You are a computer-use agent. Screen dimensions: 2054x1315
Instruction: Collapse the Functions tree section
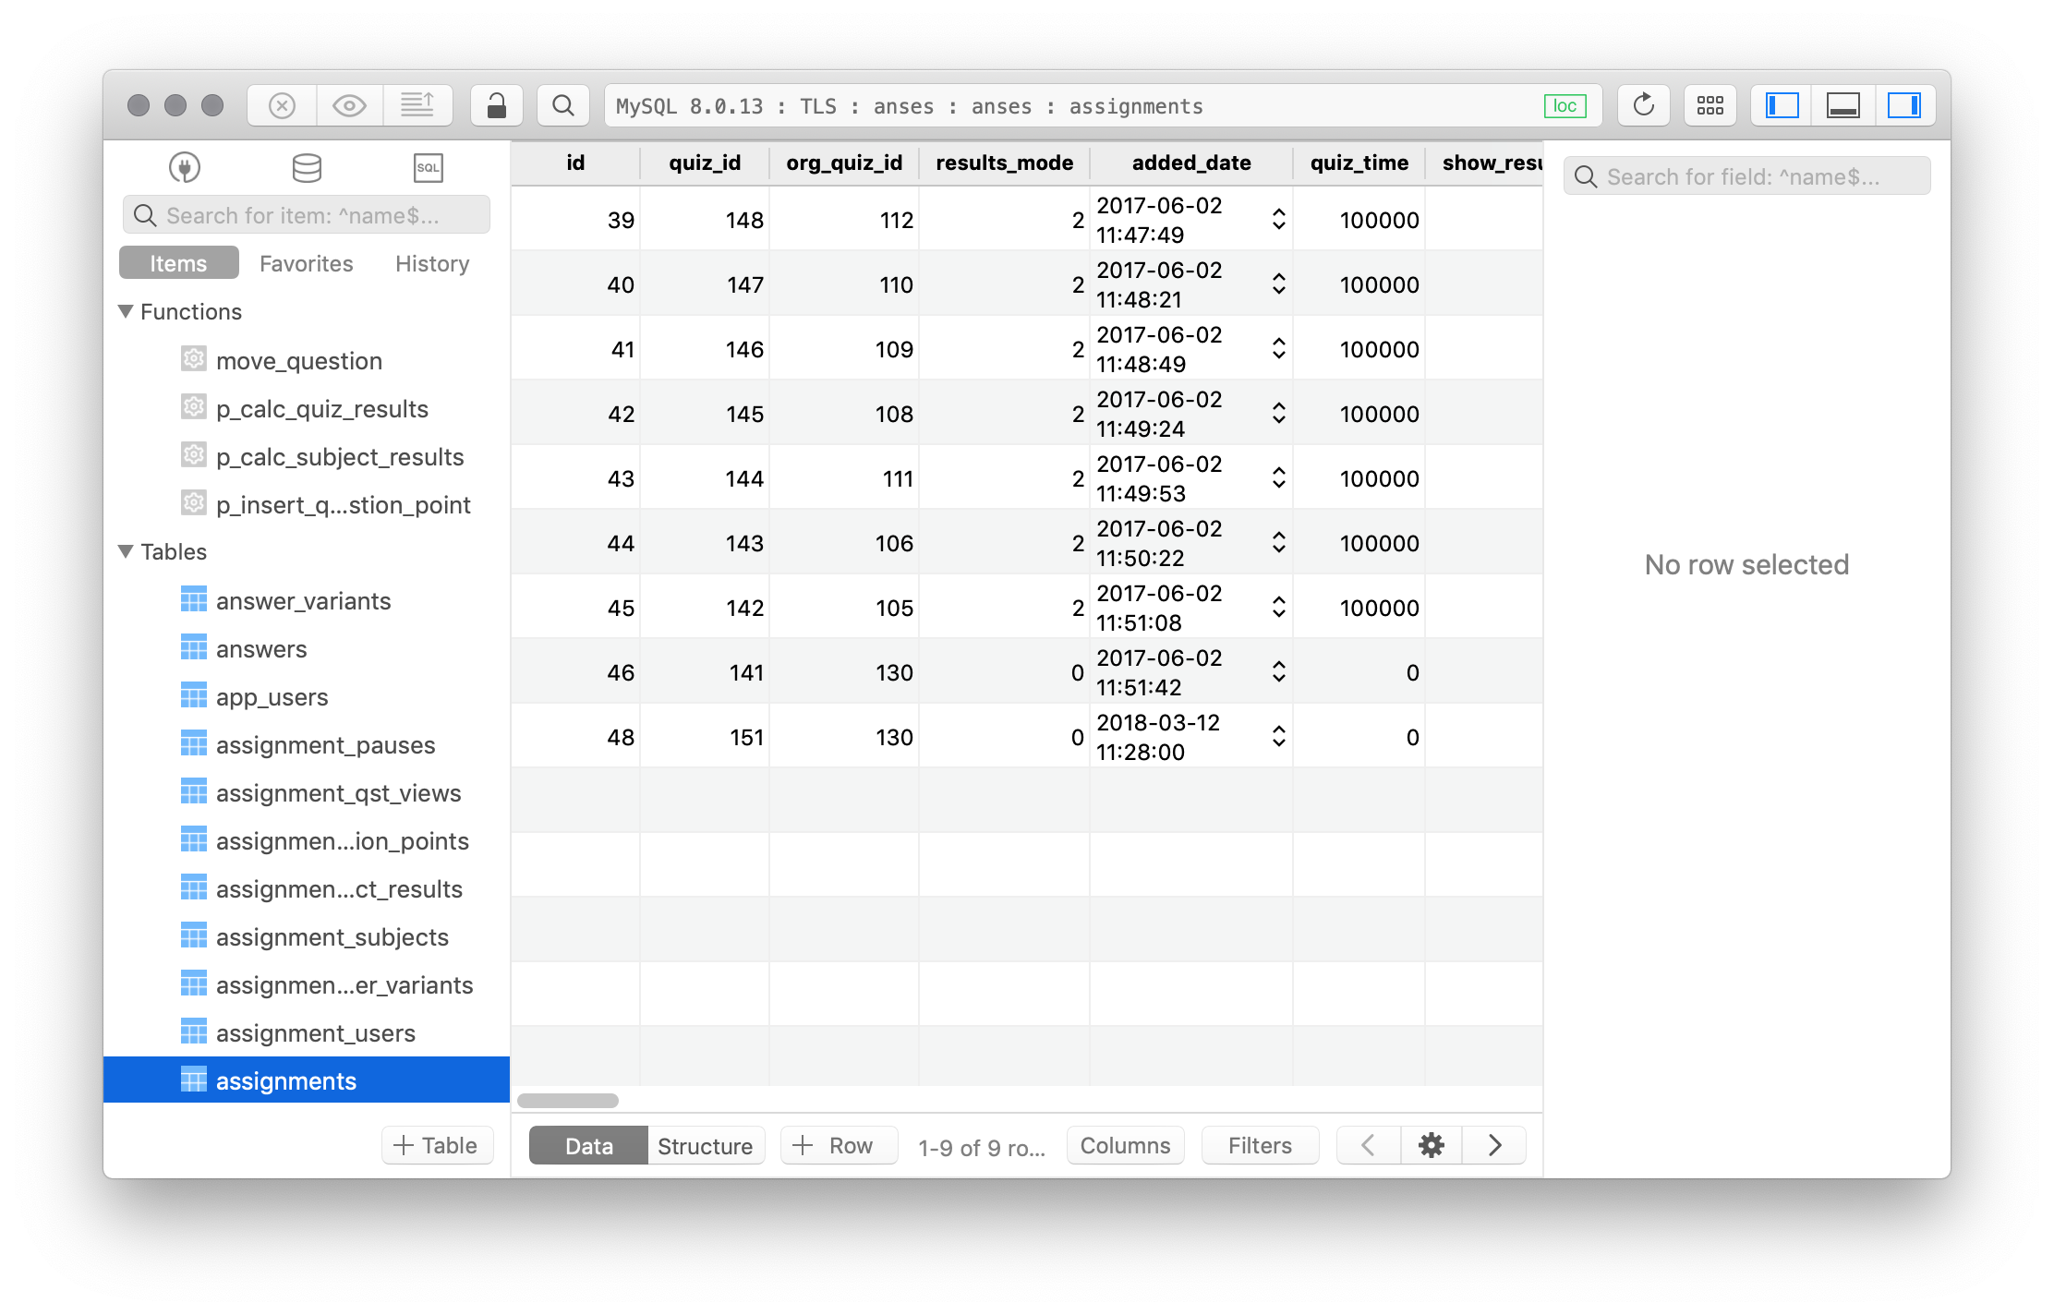(127, 311)
